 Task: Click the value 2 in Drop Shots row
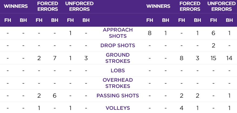point(213,45)
